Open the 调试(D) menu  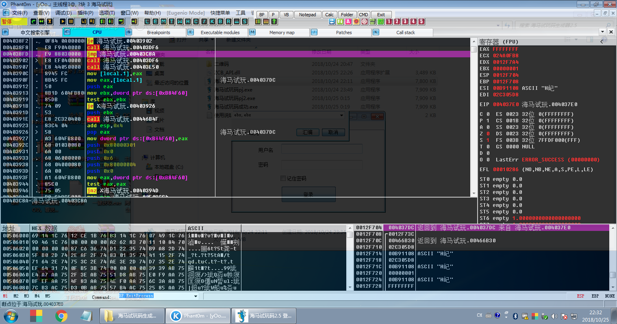[63, 13]
